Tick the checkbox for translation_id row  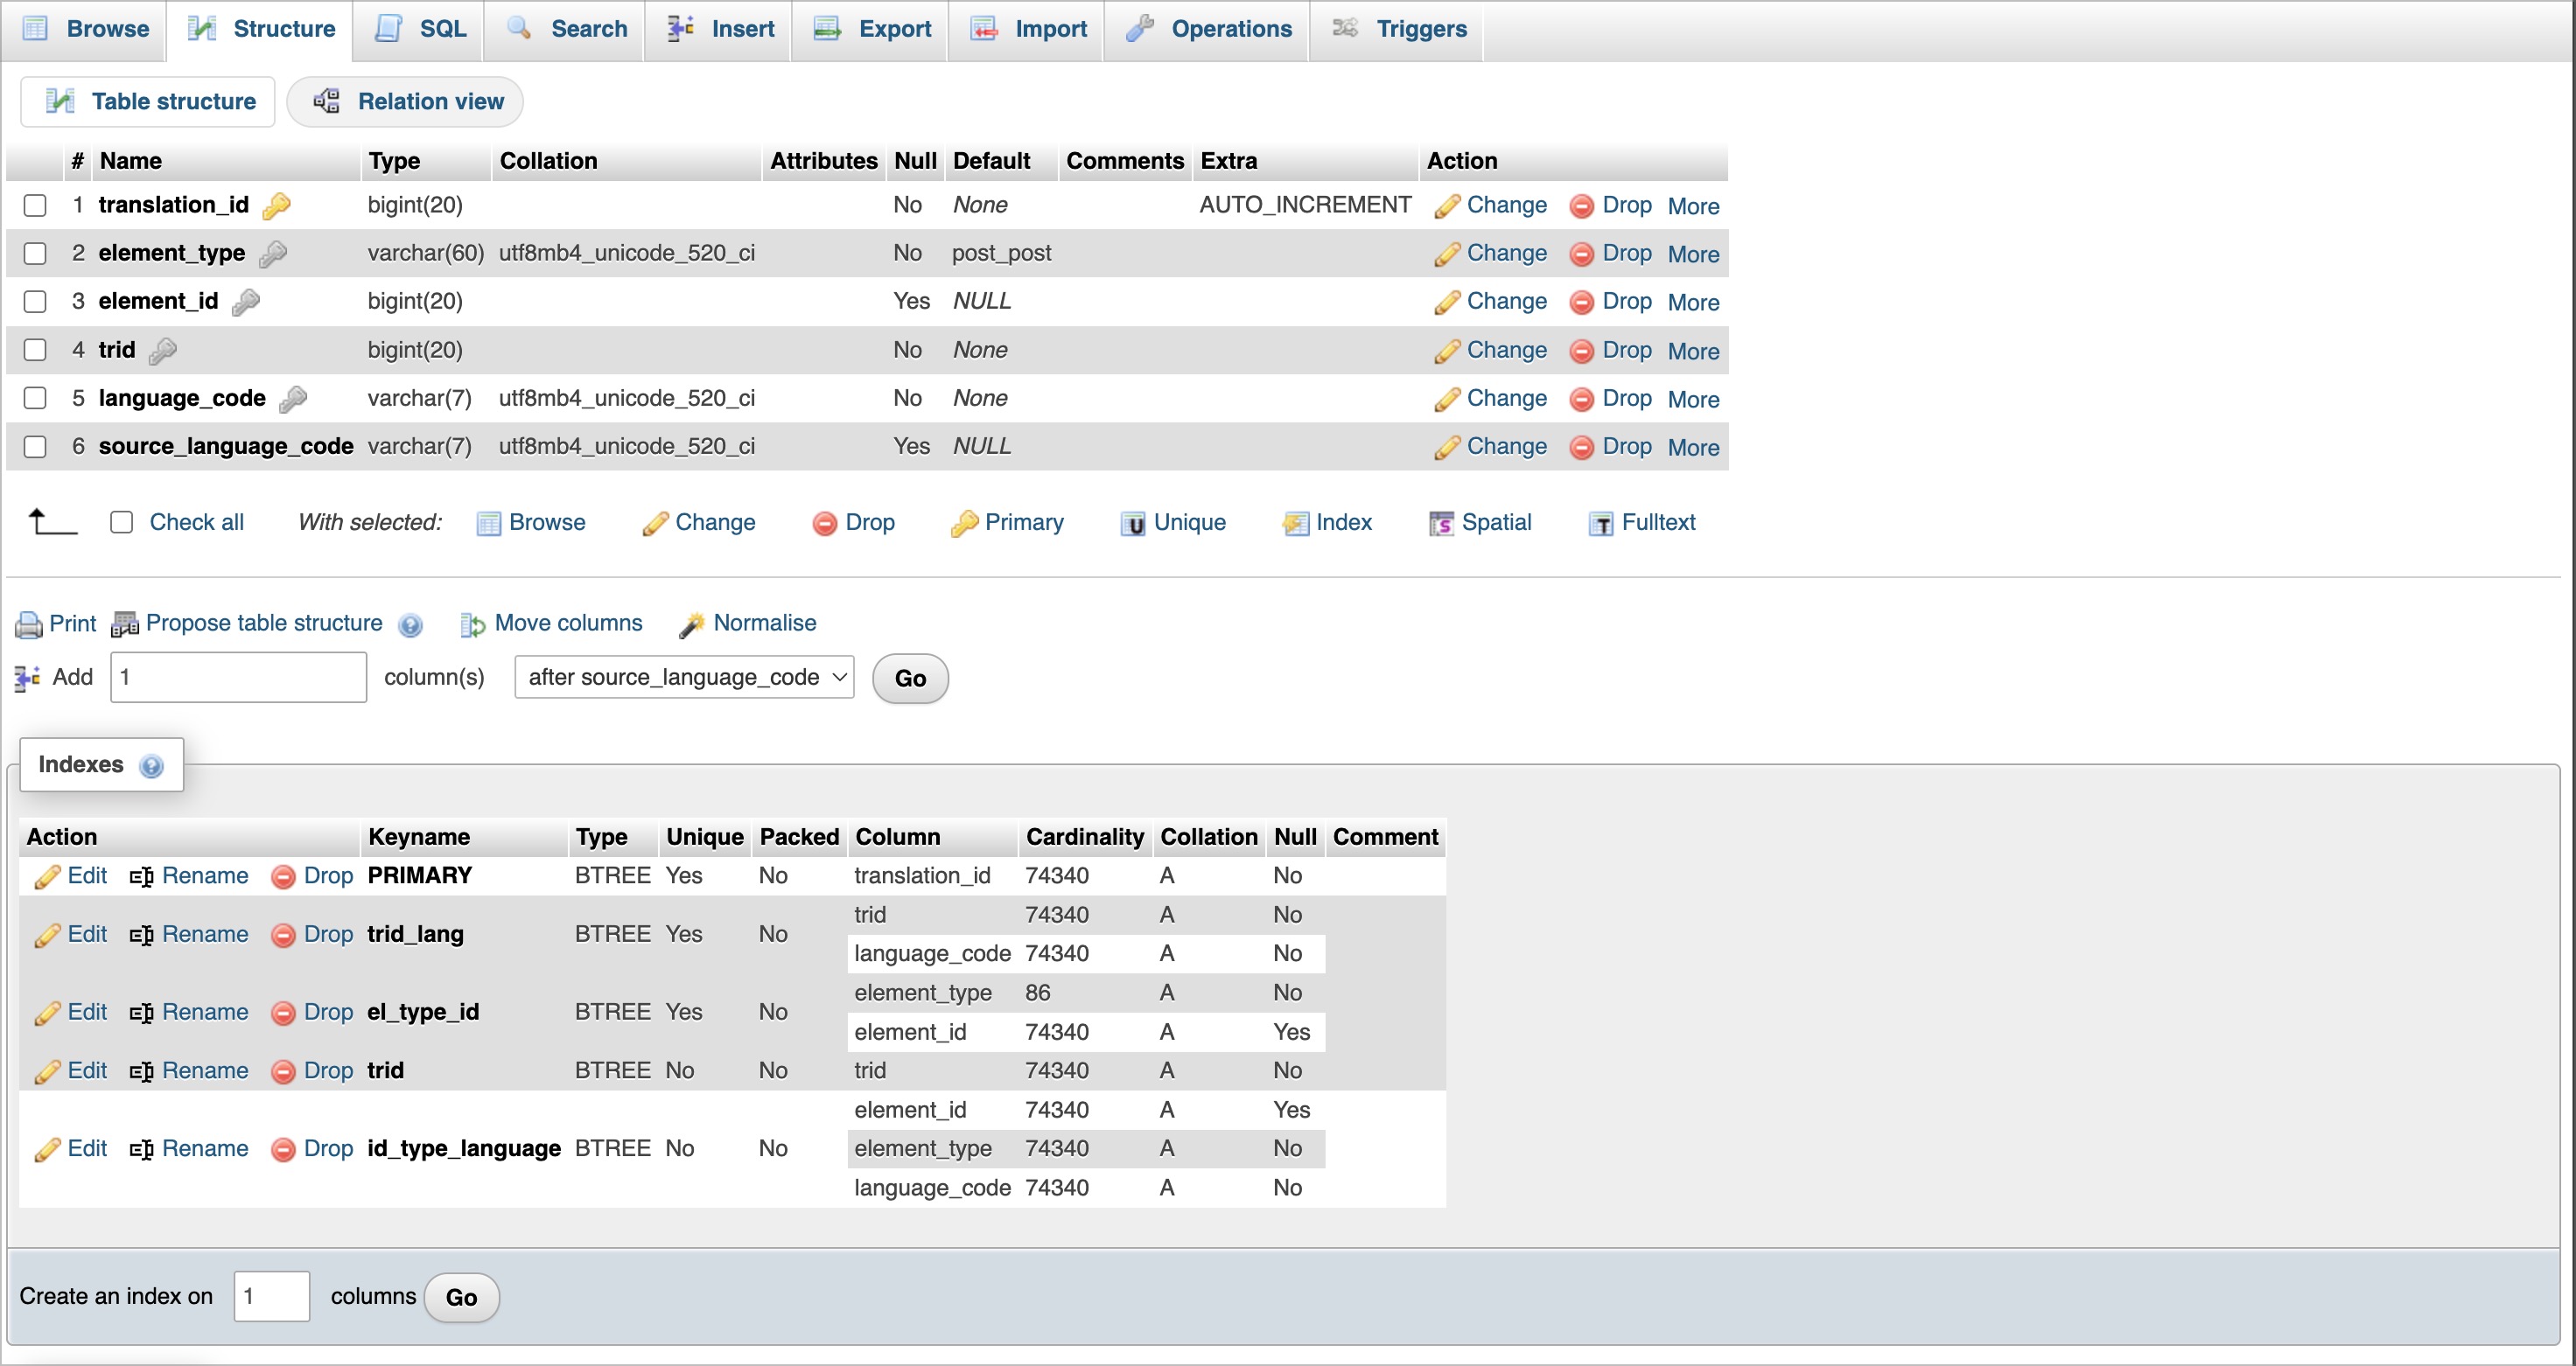click(35, 205)
